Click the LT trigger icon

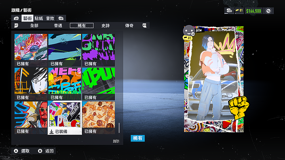click(16, 26)
